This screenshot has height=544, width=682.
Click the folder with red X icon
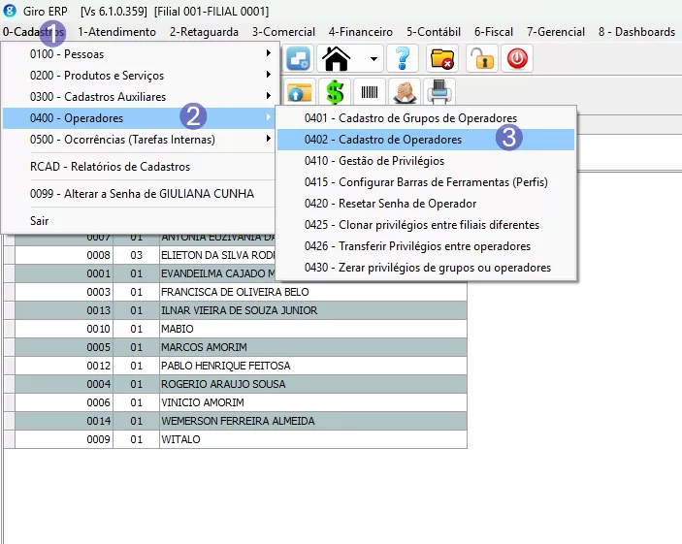click(442, 59)
